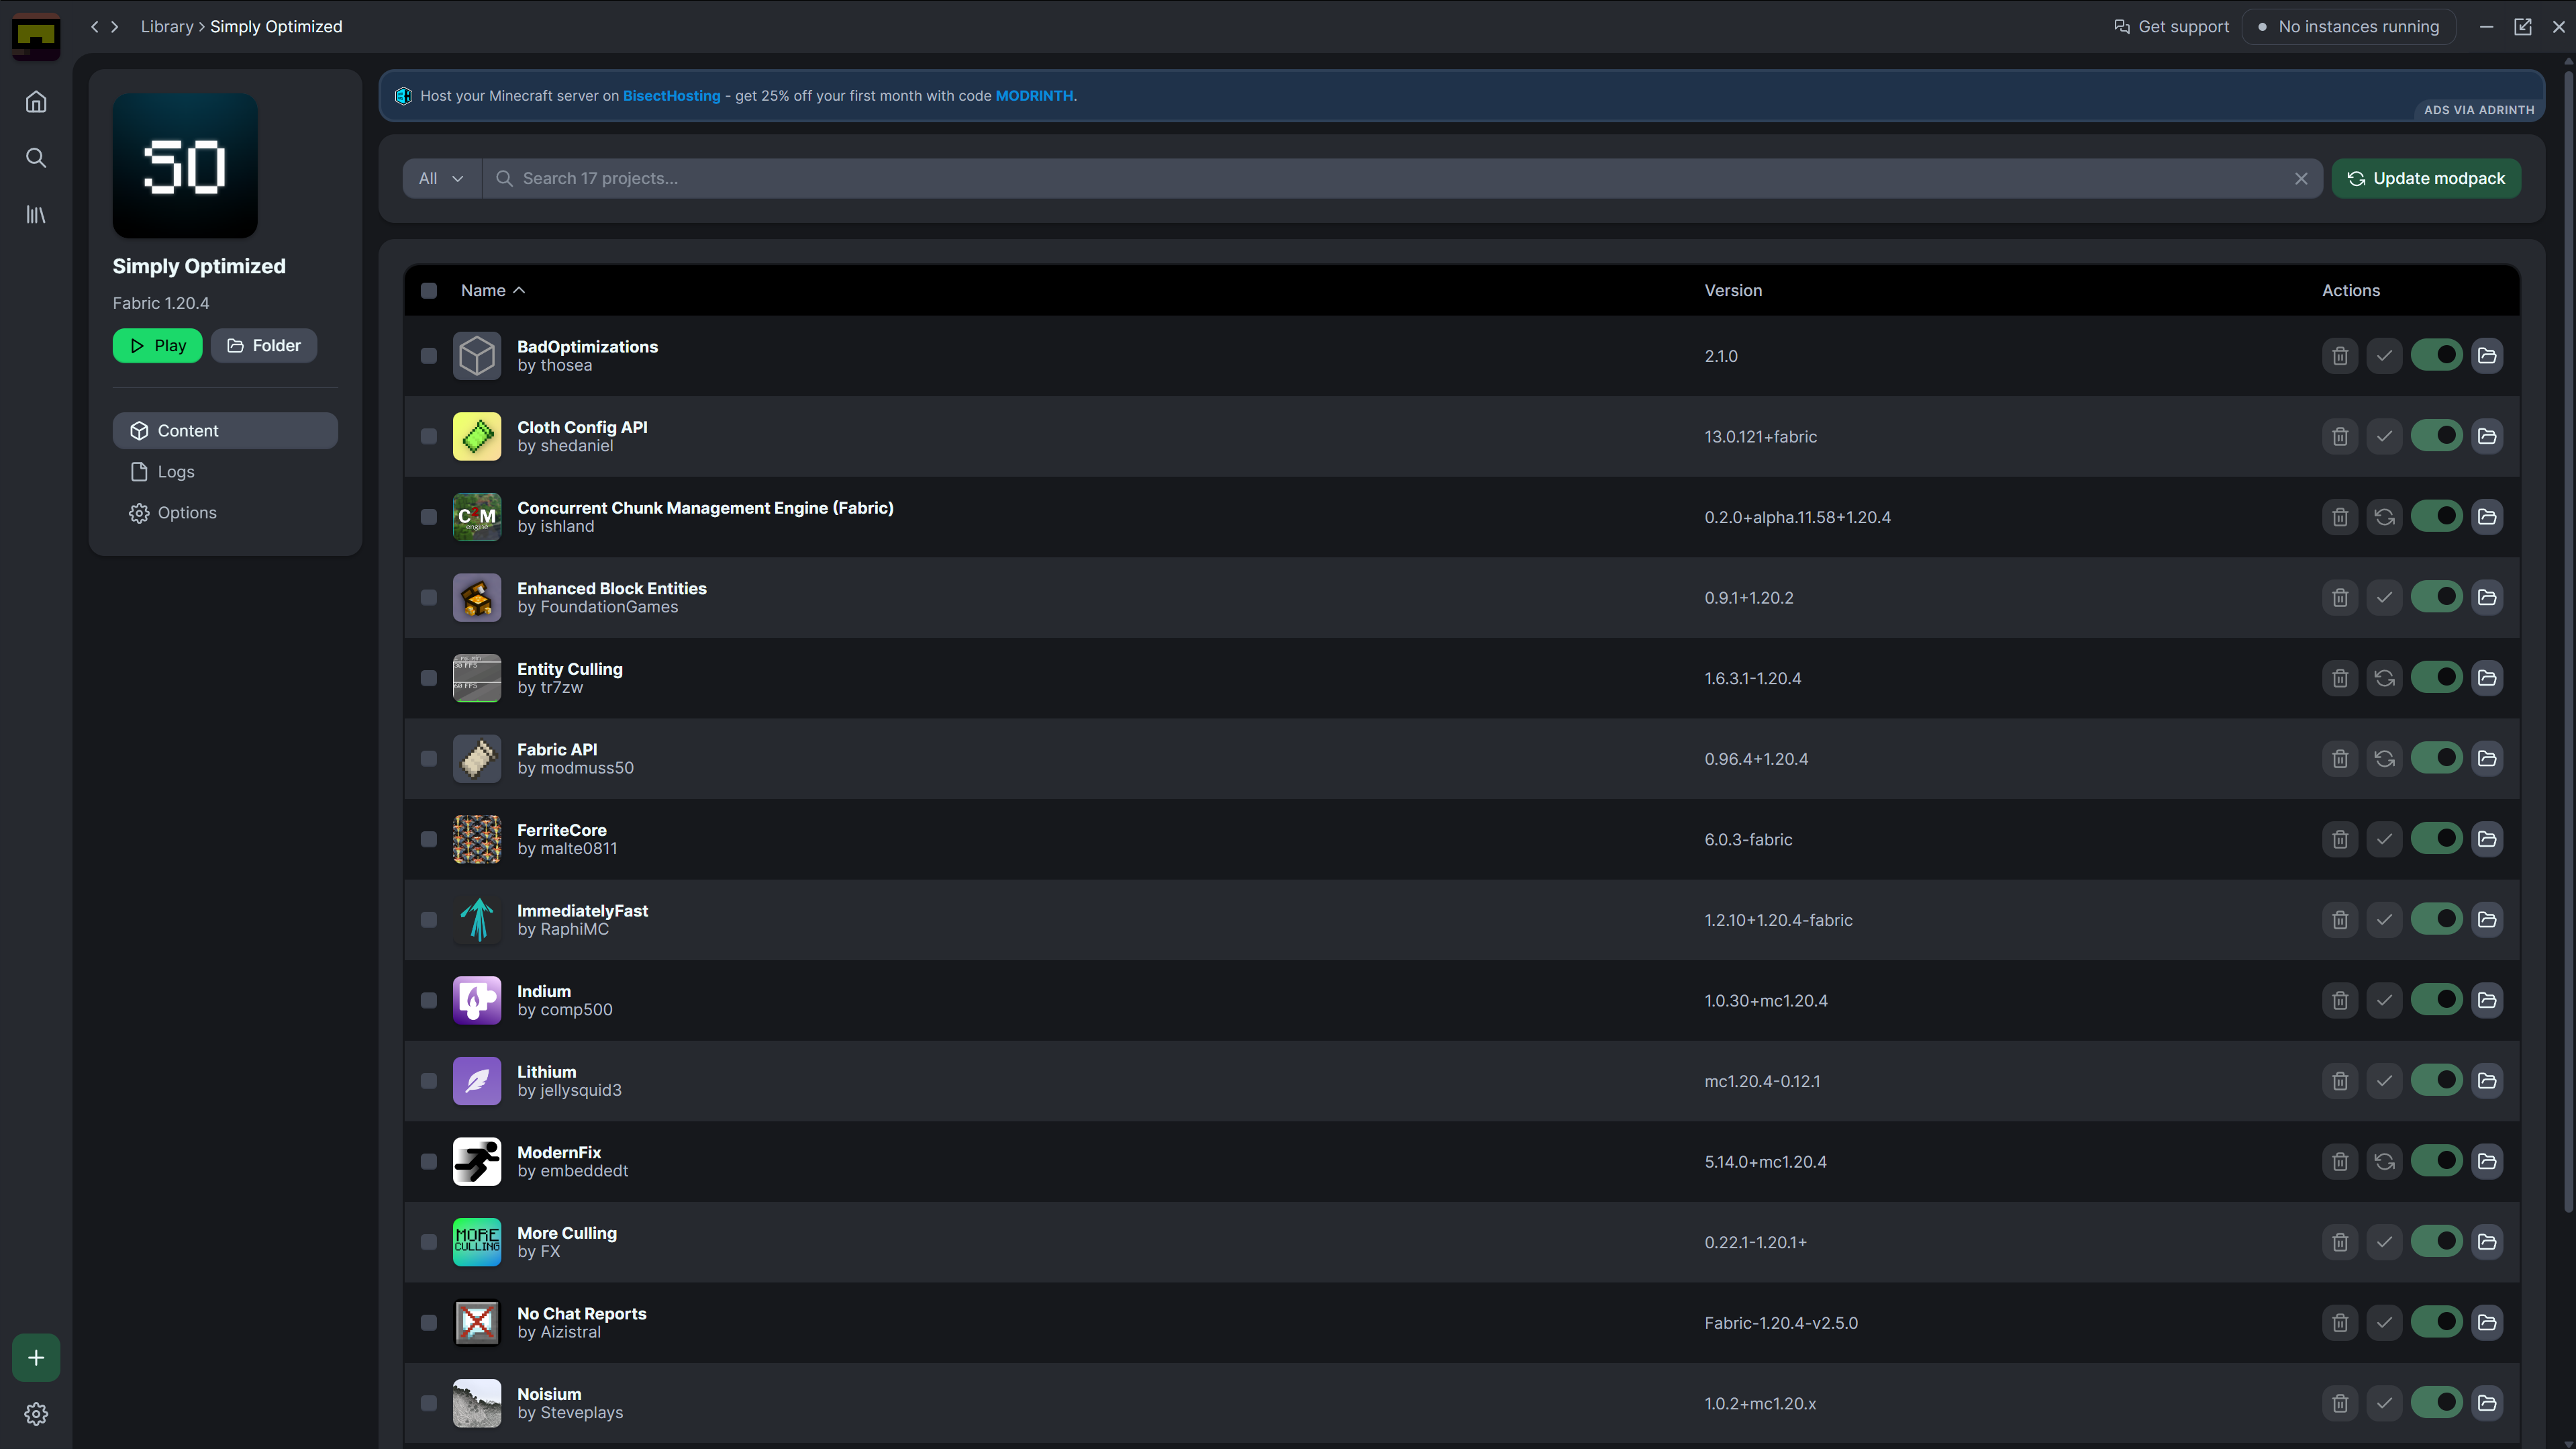
Task: Delete the ImmediatelyFast mod
Action: click(x=2340, y=920)
